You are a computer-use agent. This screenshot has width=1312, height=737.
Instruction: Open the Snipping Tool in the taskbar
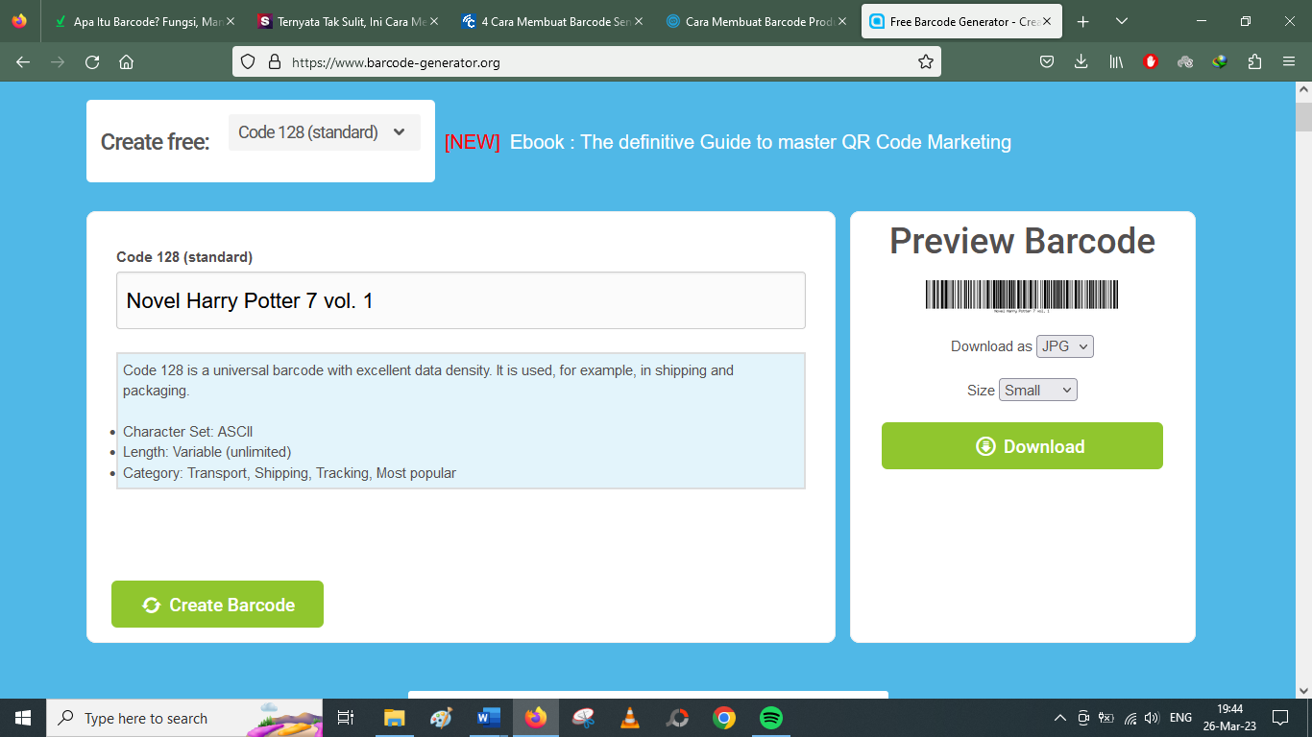[583, 718]
